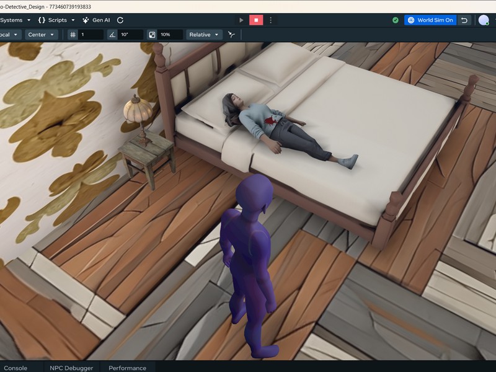Click the refresh icon next to Gen AI
496x372 pixels.
point(120,20)
